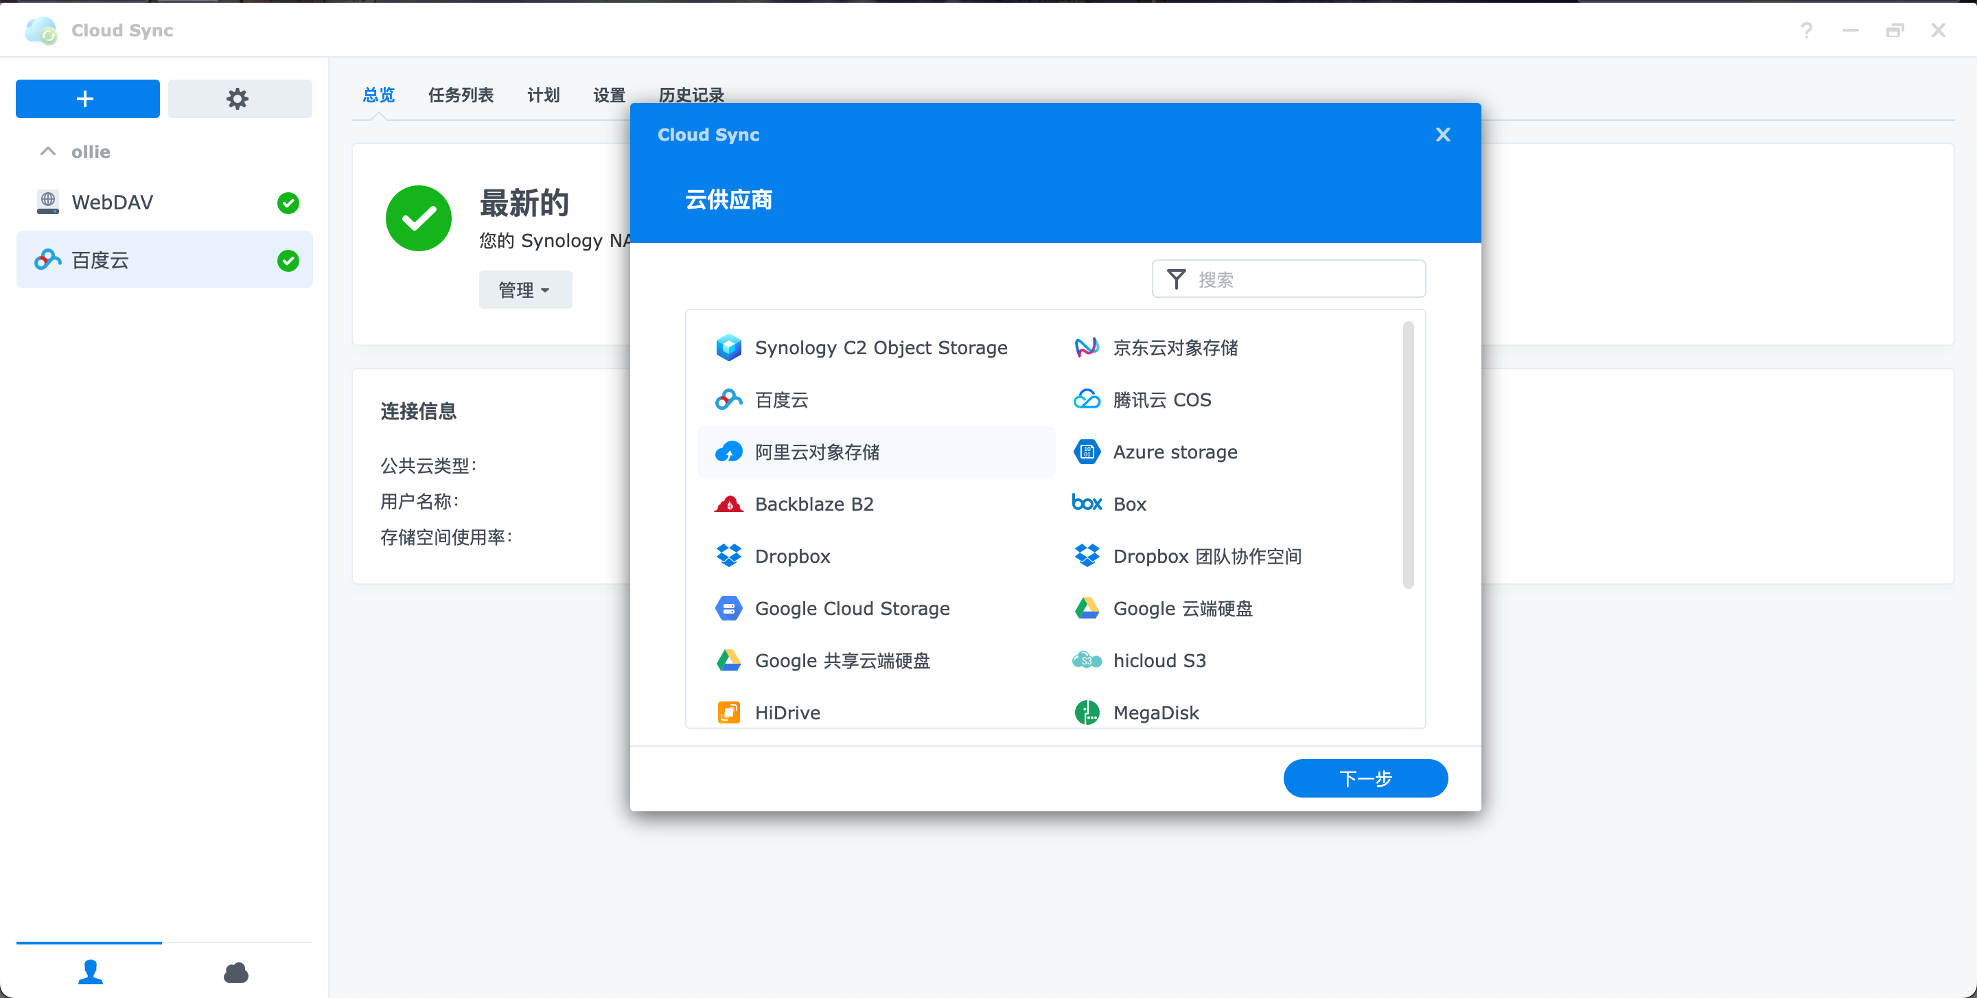1977x998 pixels.
Task: Click the Backblaze B2 label text
Action: click(814, 504)
